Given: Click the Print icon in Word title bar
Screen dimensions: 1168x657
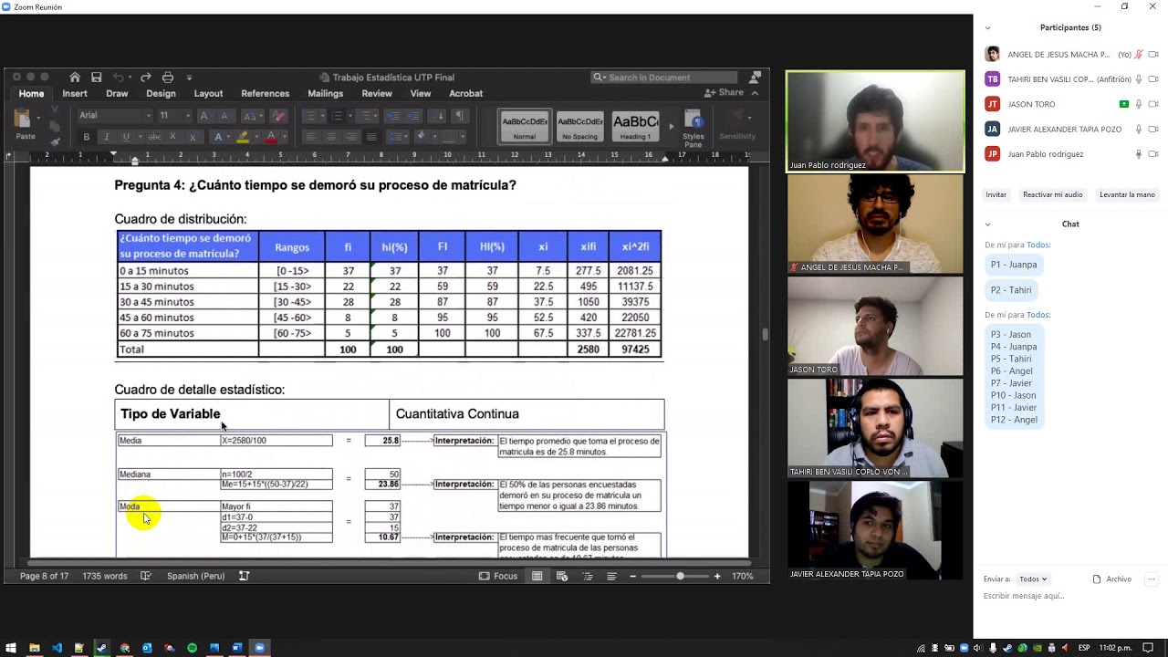Looking at the screenshot, I should [x=167, y=78].
